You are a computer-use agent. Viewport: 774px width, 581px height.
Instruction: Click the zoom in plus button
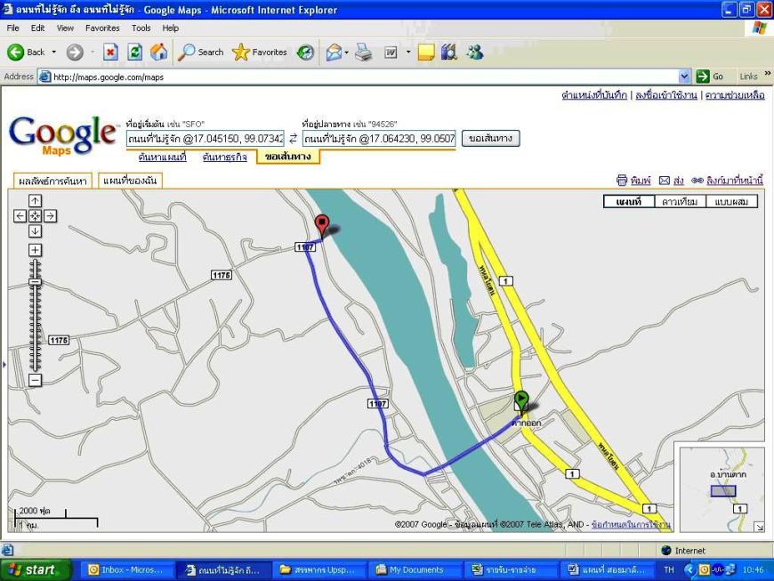click(x=35, y=250)
